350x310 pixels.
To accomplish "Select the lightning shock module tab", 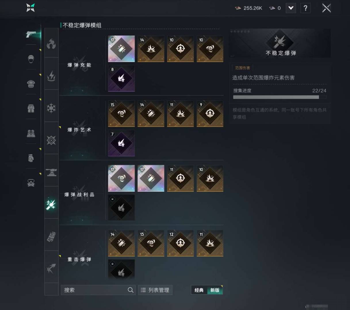I will 51,76.
